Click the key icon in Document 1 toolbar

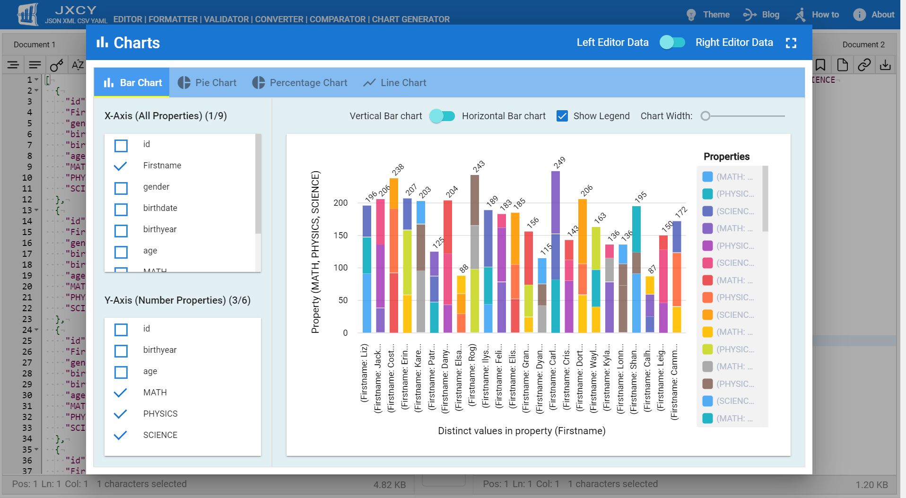click(55, 64)
